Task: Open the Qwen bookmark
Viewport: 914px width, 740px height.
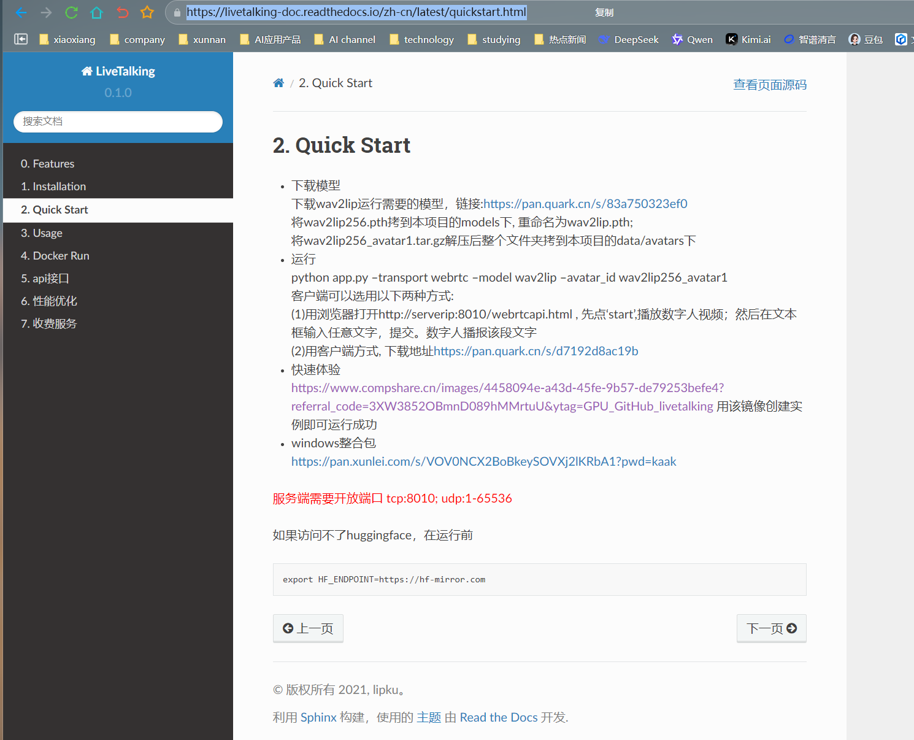Action: tap(693, 39)
